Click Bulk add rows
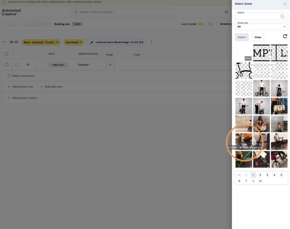Screen dimensions: 290x229 [51, 86]
